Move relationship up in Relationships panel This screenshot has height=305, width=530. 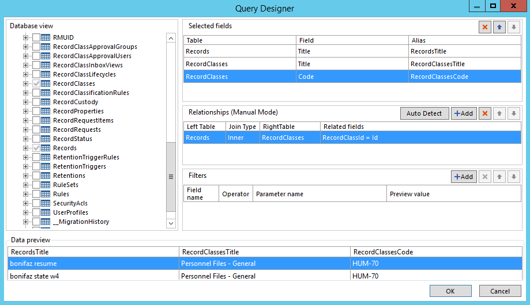pyautogui.click(x=499, y=113)
